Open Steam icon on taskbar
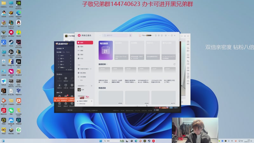This screenshot has width=254, height=143. [149, 141]
